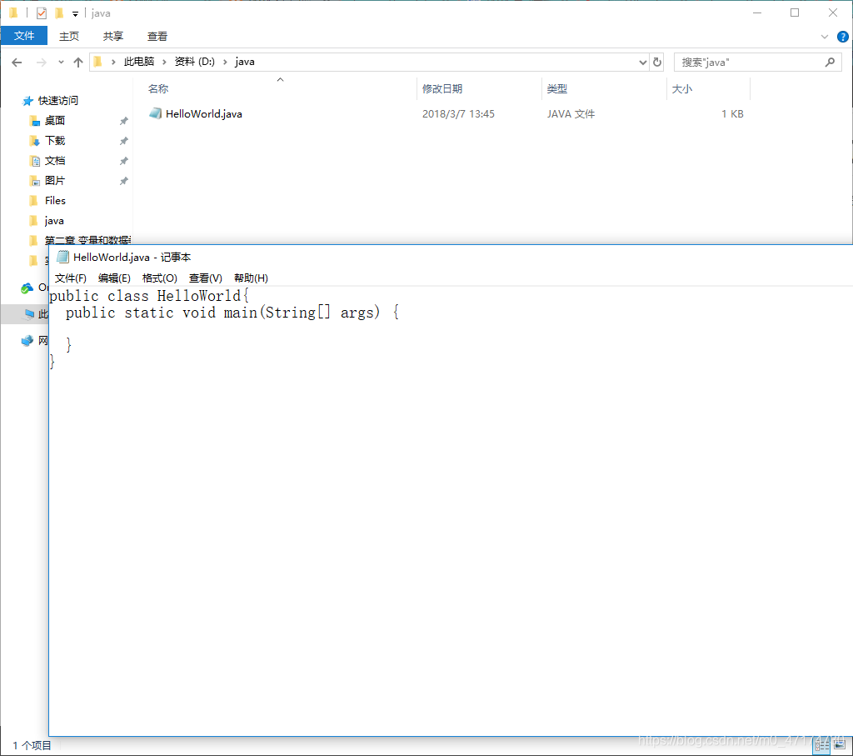The image size is (853, 756).
Task: Switch to the 共享 ribbon tab
Action: coord(113,37)
